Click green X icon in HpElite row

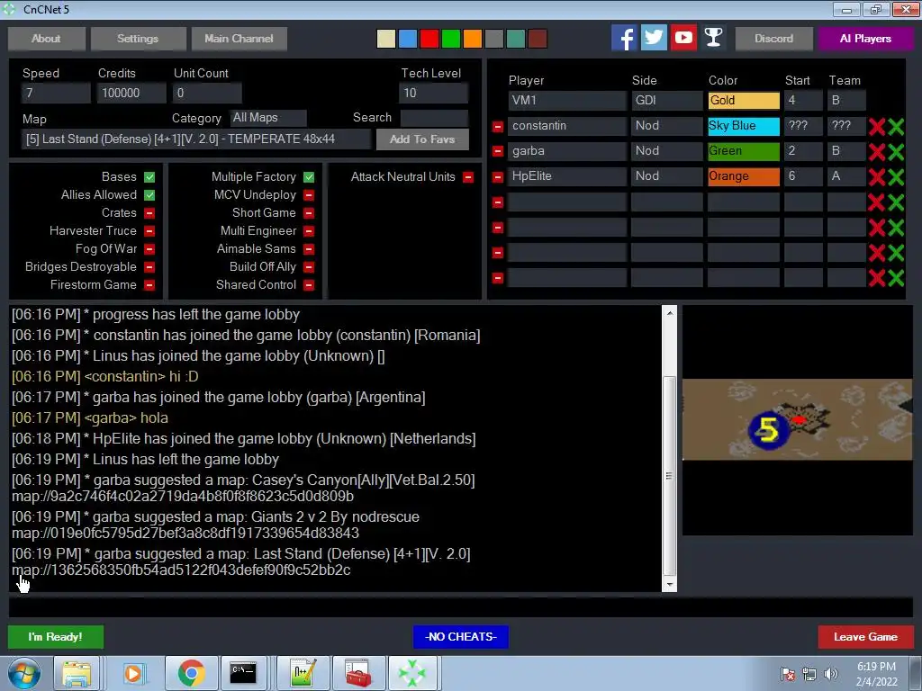point(896,177)
